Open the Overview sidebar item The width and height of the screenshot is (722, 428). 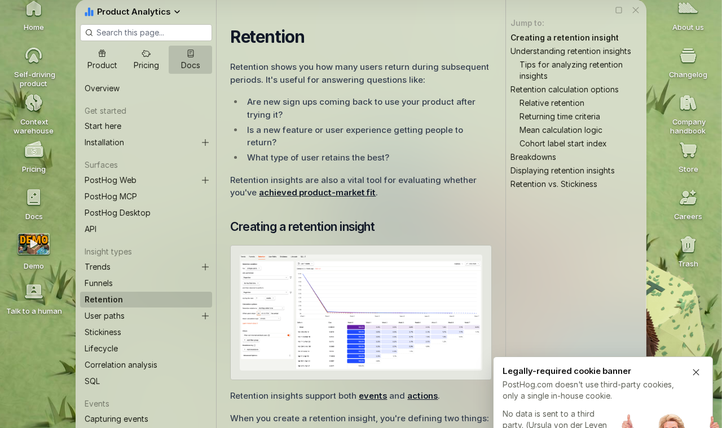[x=146, y=88]
